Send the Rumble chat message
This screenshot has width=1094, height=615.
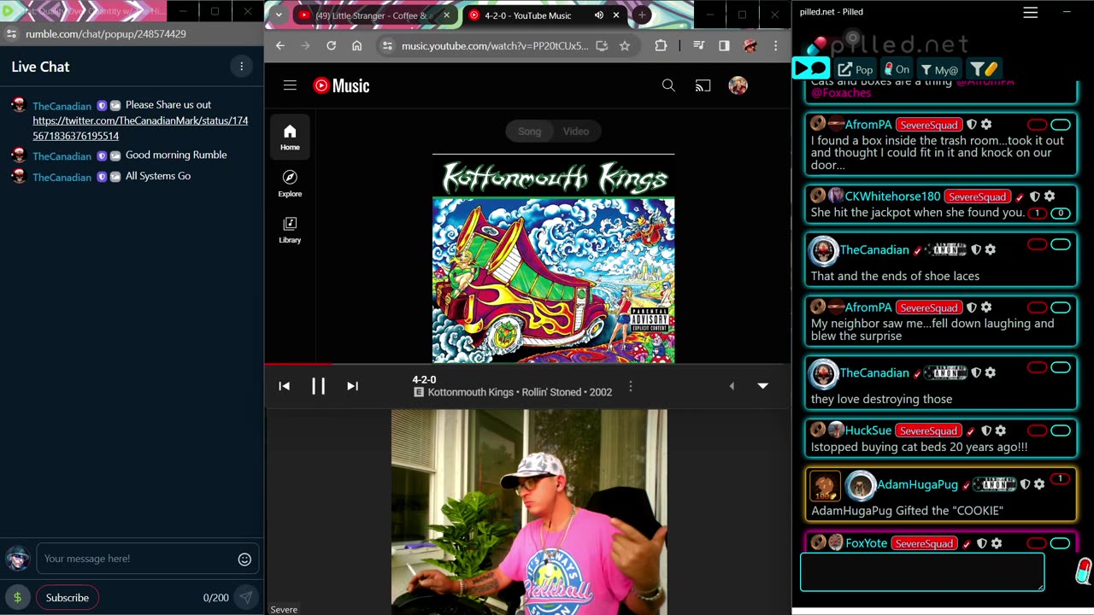point(245,598)
